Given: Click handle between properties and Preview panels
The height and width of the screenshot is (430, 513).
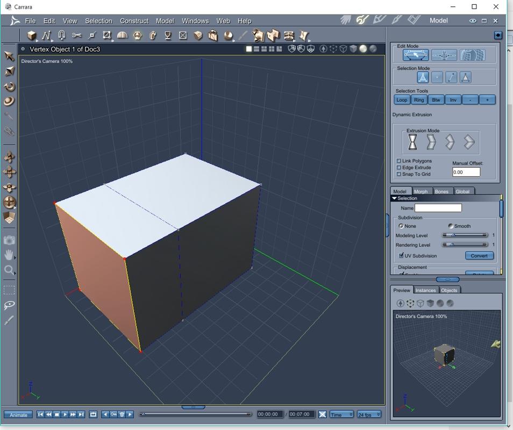Looking at the screenshot, I should point(447,279).
